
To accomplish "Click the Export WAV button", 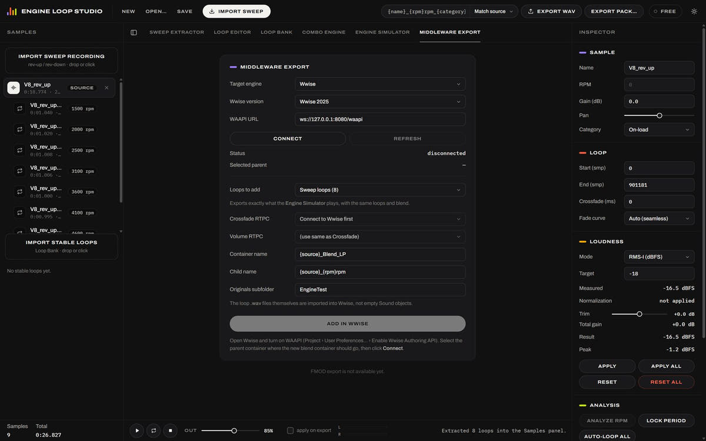I will click(551, 11).
